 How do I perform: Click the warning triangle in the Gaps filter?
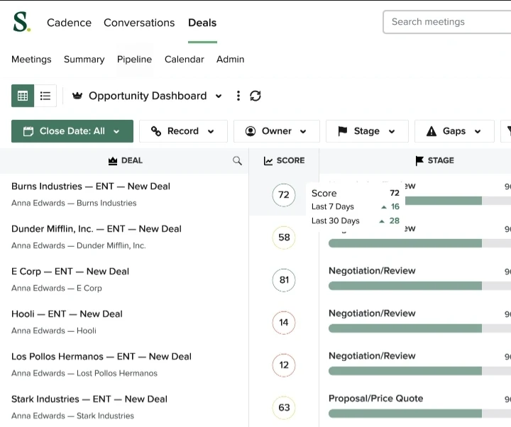click(x=432, y=131)
